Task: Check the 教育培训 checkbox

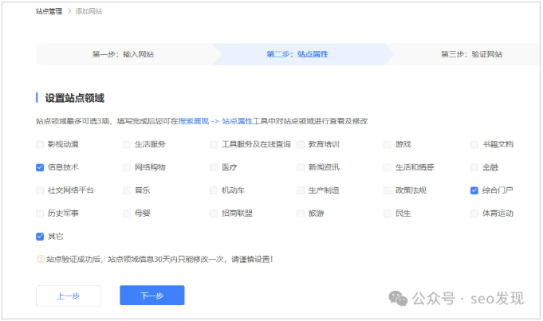Action: [301, 145]
